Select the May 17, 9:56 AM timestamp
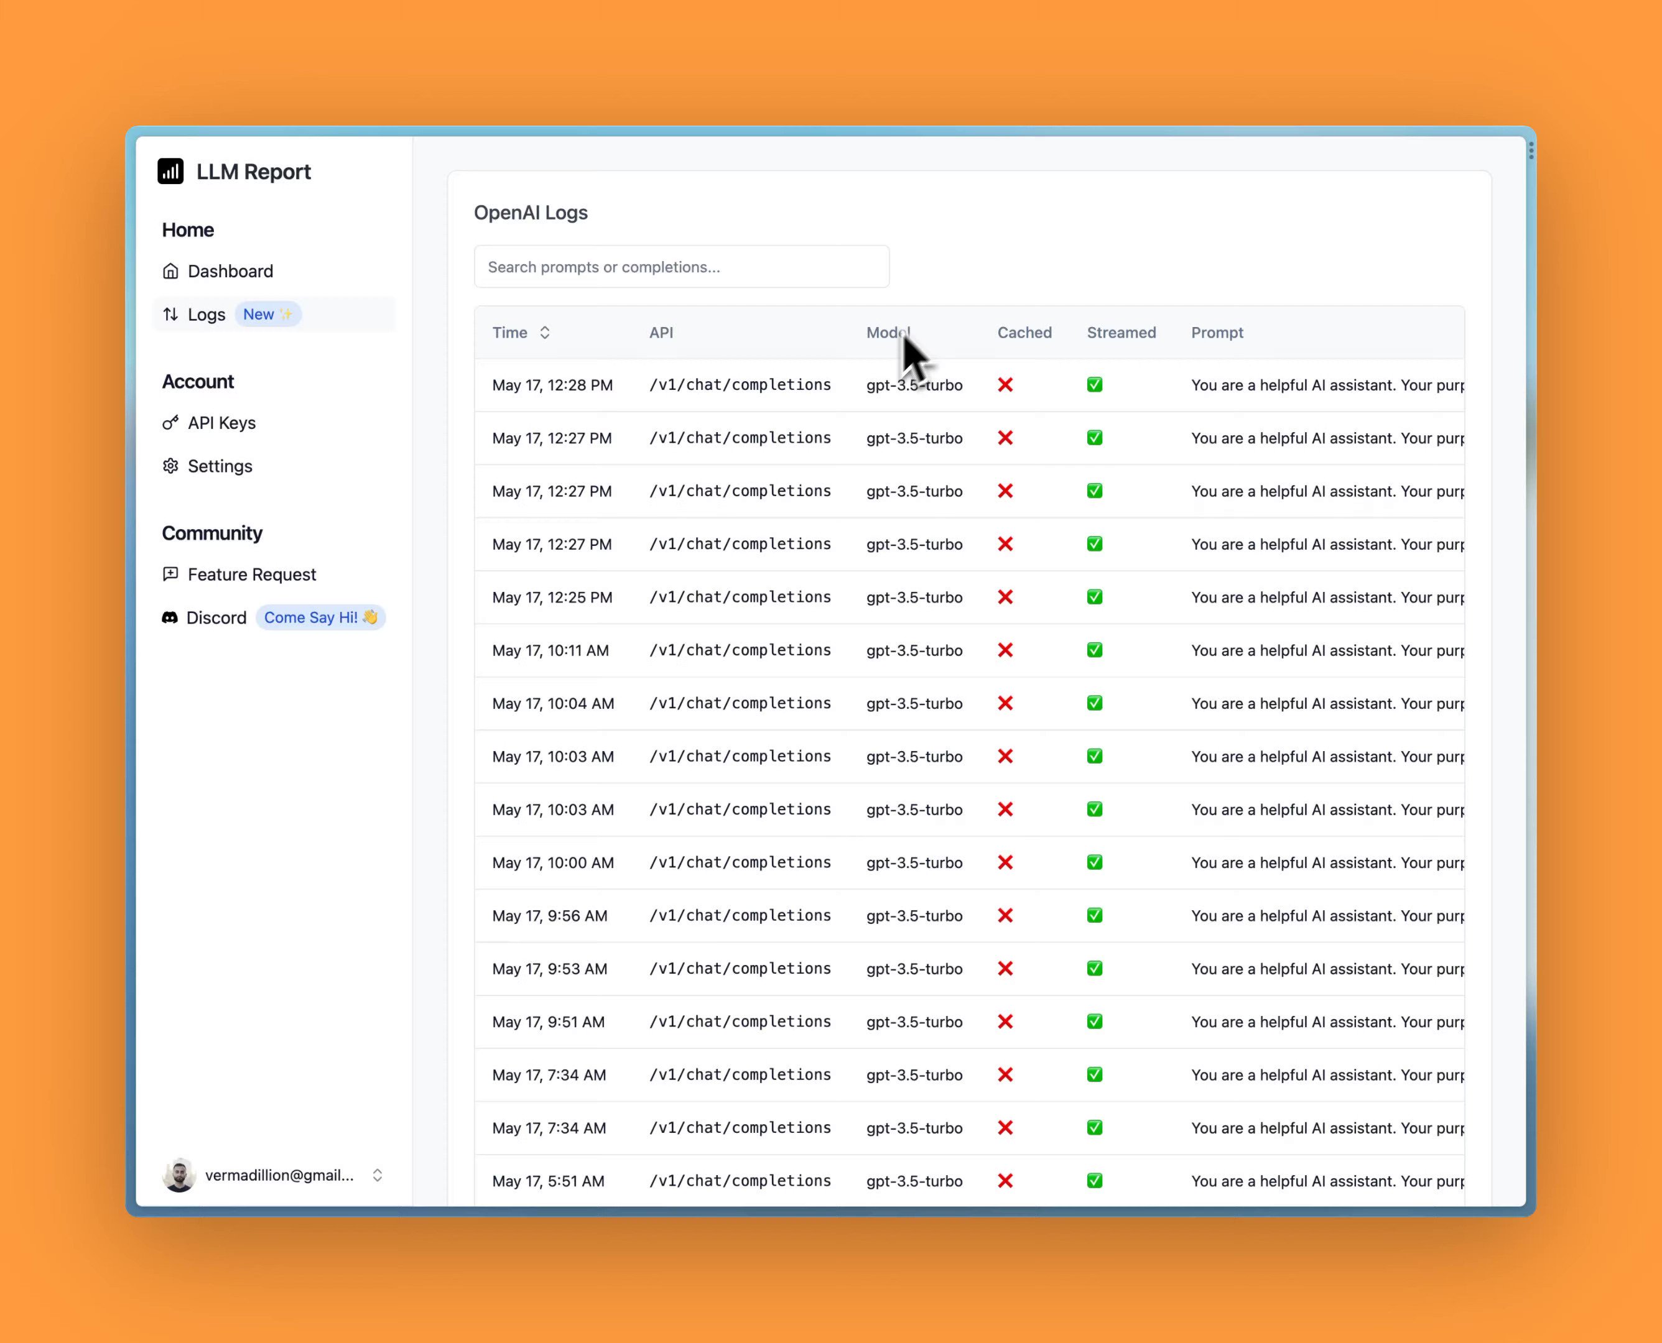The width and height of the screenshot is (1662, 1343). point(550,916)
